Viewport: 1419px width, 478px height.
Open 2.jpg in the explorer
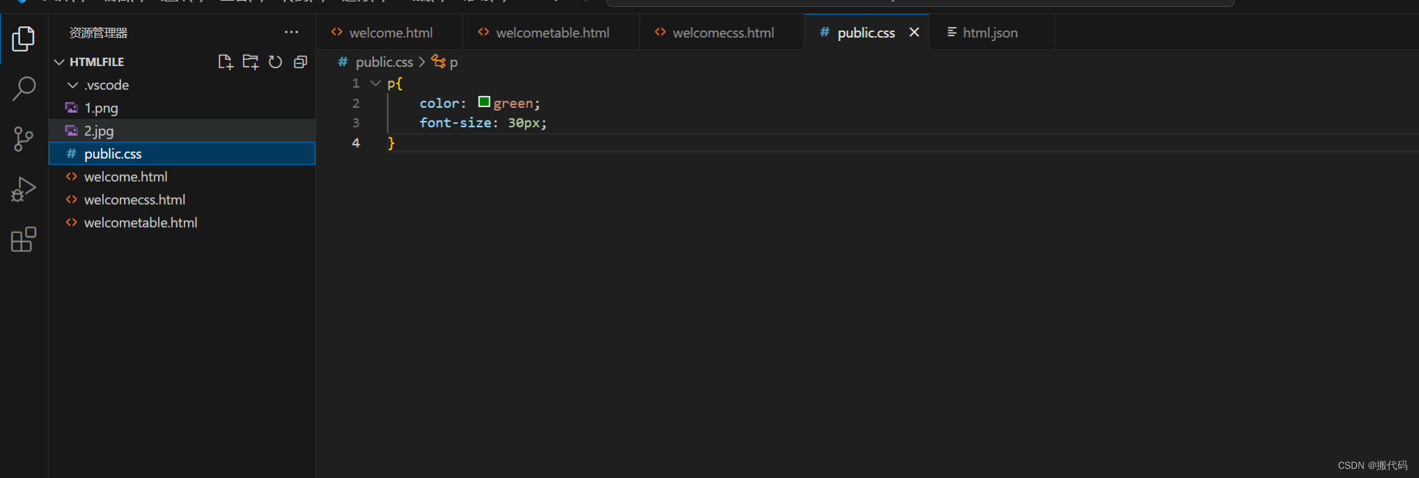point(182,131)
